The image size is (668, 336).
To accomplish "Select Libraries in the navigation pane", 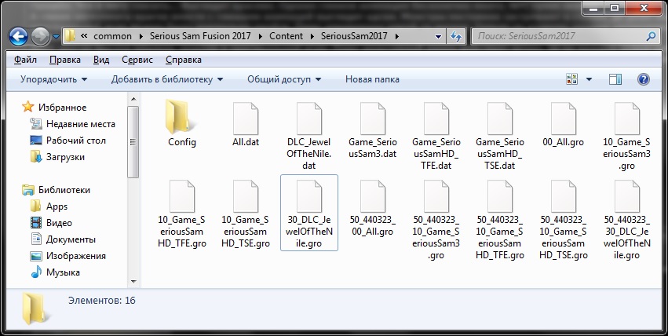I will pos(56,190).
